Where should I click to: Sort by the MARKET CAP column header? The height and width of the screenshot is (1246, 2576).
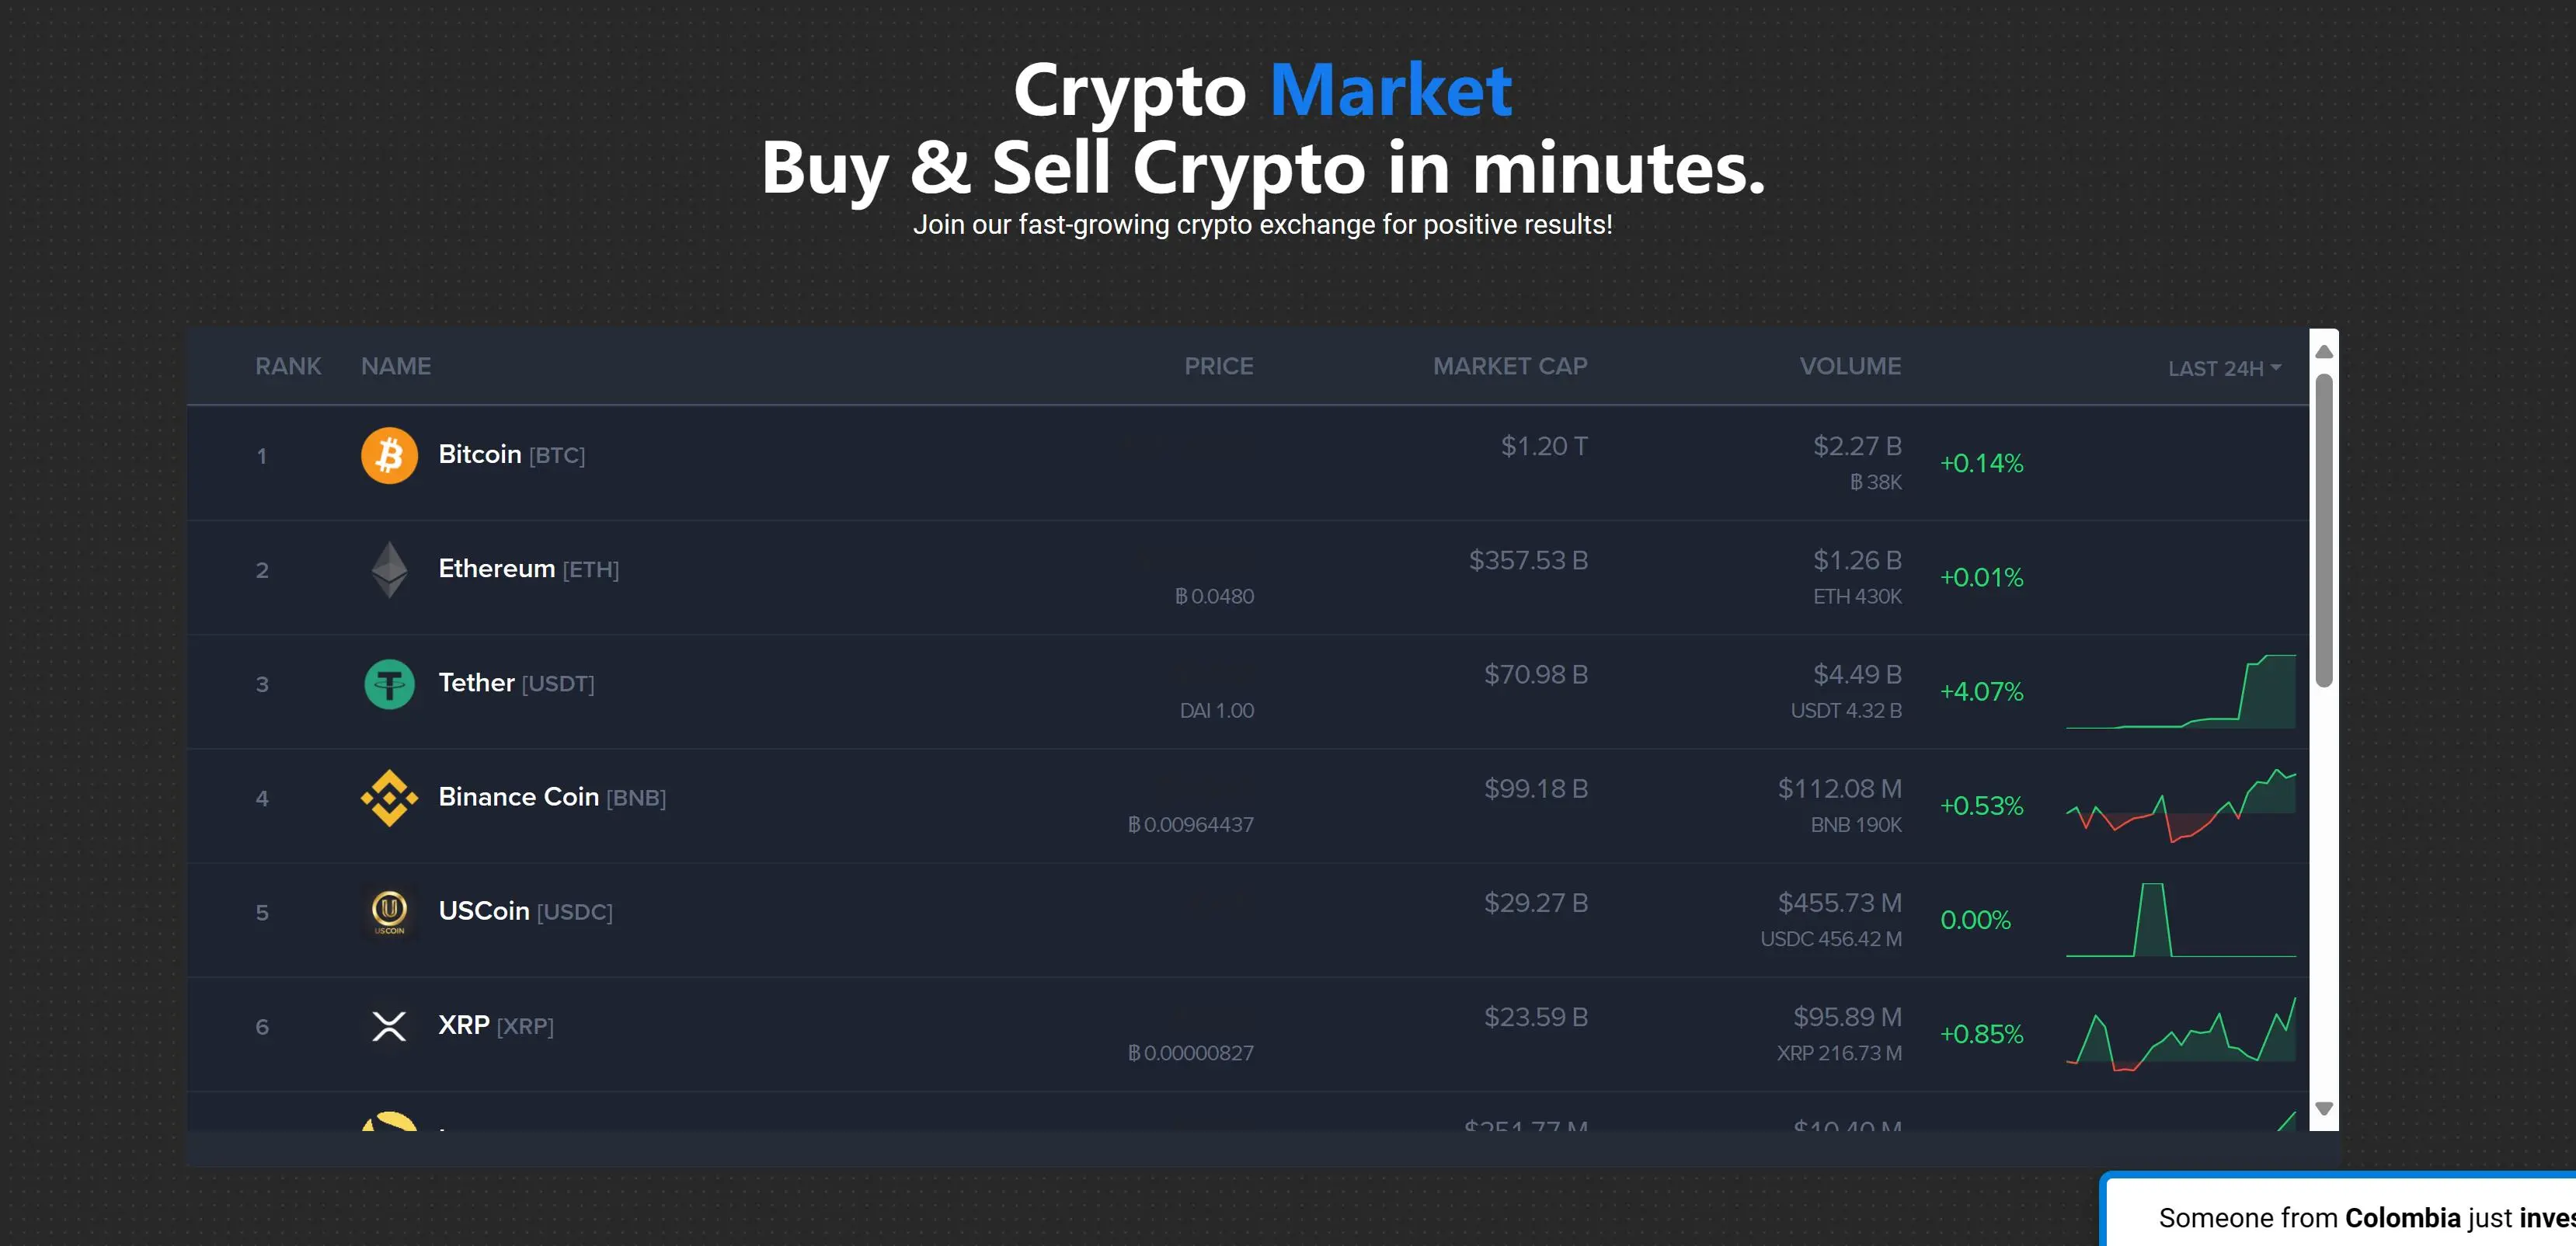tap(1509, 366)
